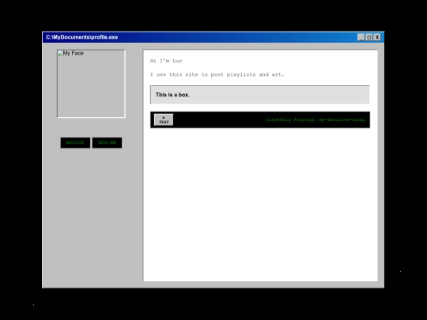Click the 'Hi I'm Luc' greeting text

pyautogui.click(x=166, y=61)
